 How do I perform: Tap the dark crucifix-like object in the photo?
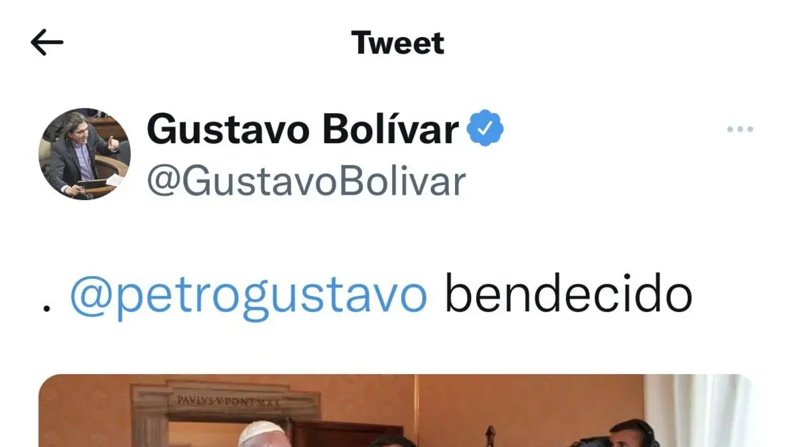(x=491, y=436)
